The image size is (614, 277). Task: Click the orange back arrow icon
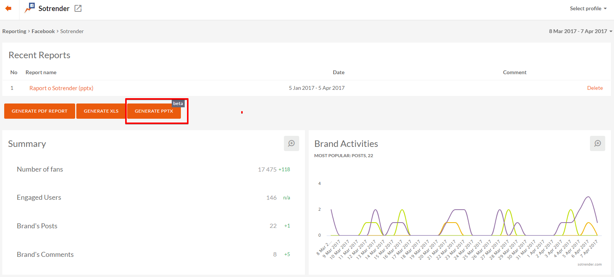pyautogui.click(x=8, y=8)
